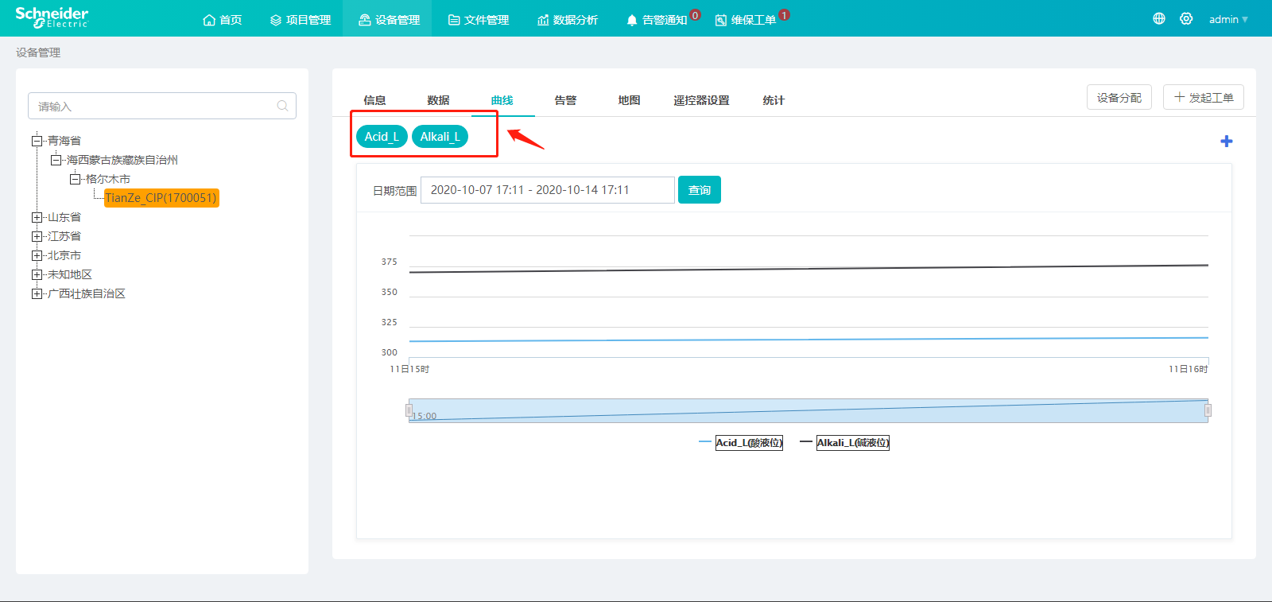Select the Acid_L curve tag
The width and height of the screenshot is (1272, 602).
[382, 137]
